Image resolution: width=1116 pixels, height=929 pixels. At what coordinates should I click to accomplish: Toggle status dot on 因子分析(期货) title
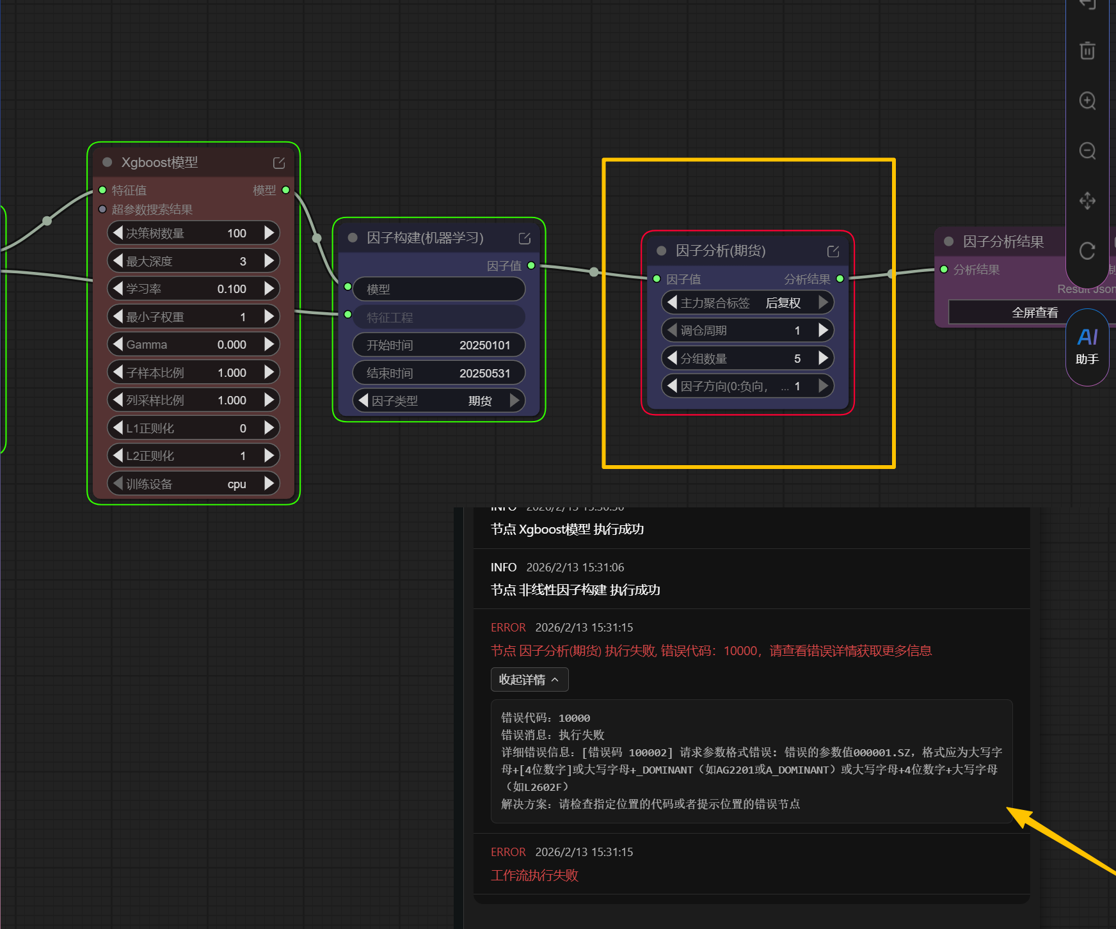[662, 251]
